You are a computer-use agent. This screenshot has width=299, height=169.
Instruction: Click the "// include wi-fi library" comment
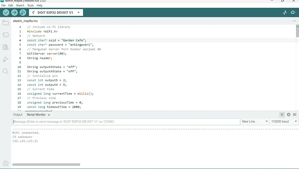point(49,27)
